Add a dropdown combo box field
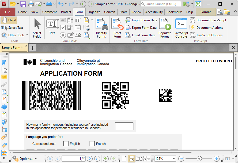 pyautogui.click(x=70, y=28)
